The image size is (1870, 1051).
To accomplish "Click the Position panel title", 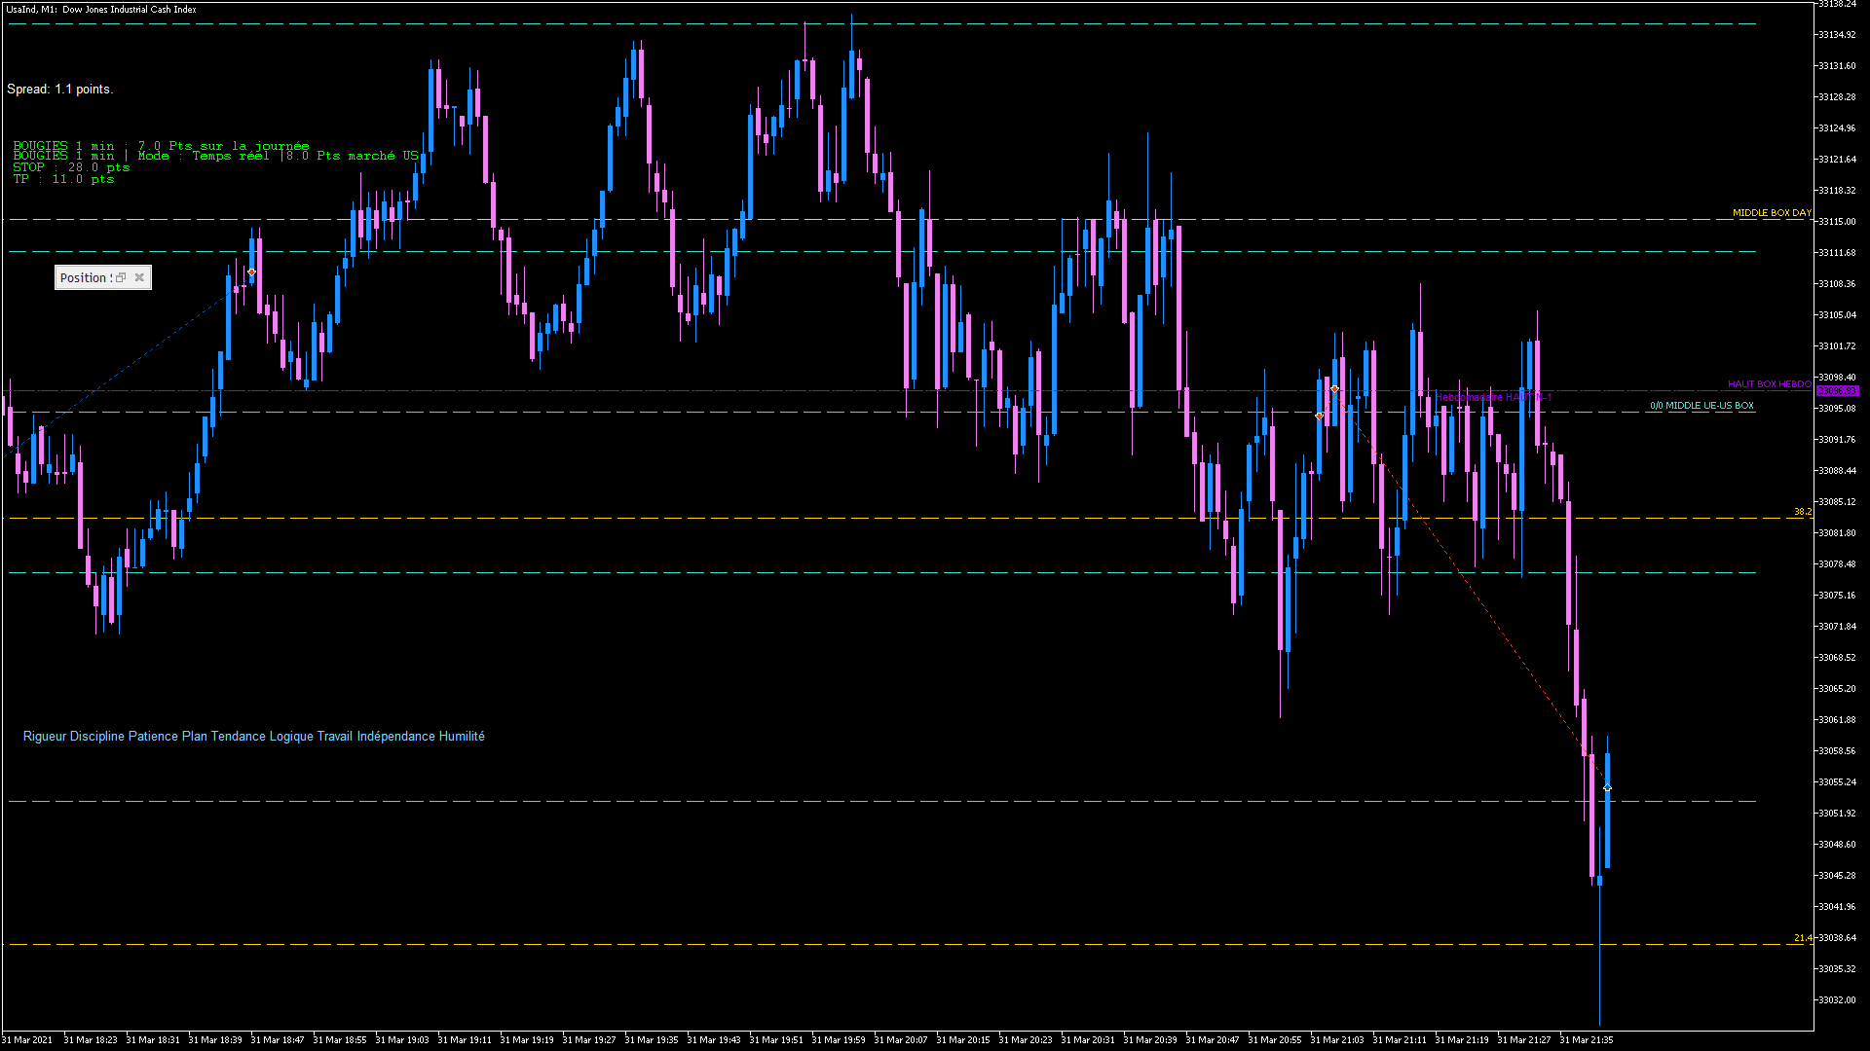I will [84, 278].
